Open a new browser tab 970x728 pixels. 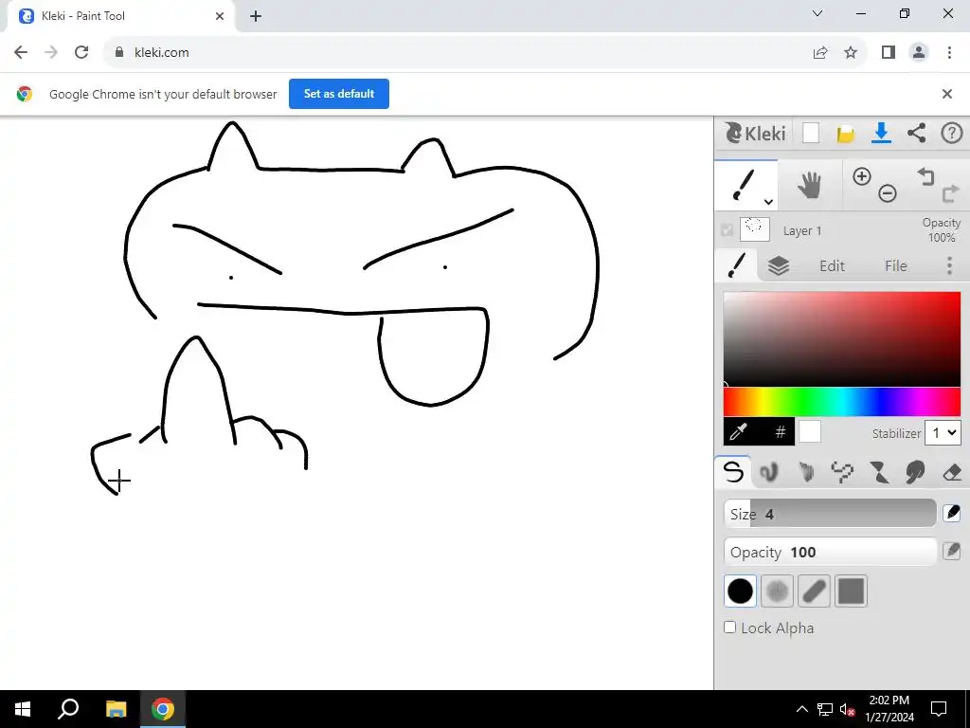pyautogui.click(x=256, y=16)
